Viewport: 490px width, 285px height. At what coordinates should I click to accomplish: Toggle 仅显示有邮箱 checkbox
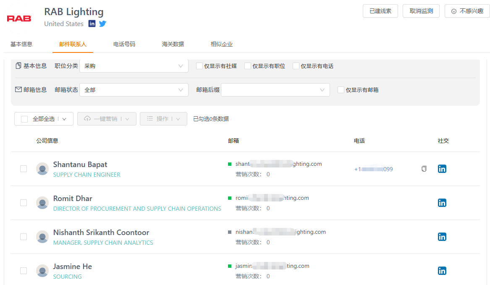tap(341, 90)
